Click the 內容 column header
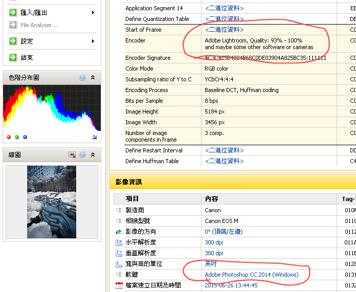This screenshot has width=356, height=292. click(211, 199)
